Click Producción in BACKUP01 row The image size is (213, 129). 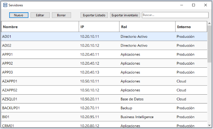186,108
